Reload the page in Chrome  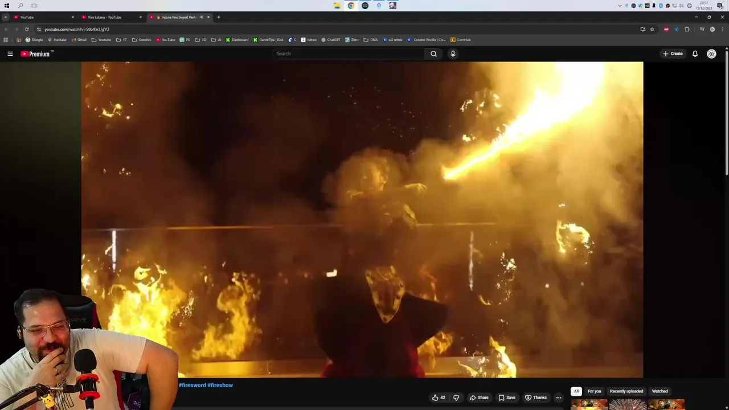(26, 29)
